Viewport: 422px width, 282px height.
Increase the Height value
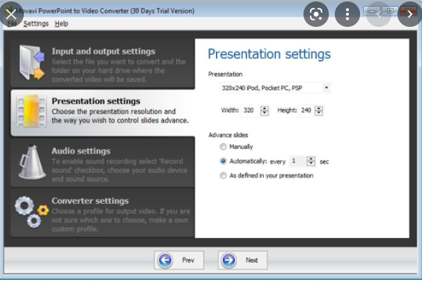318,108
